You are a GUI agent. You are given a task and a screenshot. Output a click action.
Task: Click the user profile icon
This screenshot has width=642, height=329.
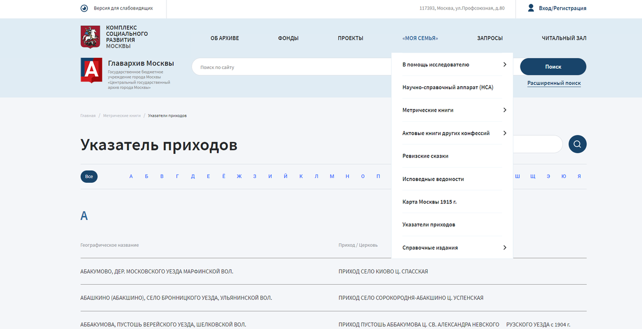pos(531,8)
